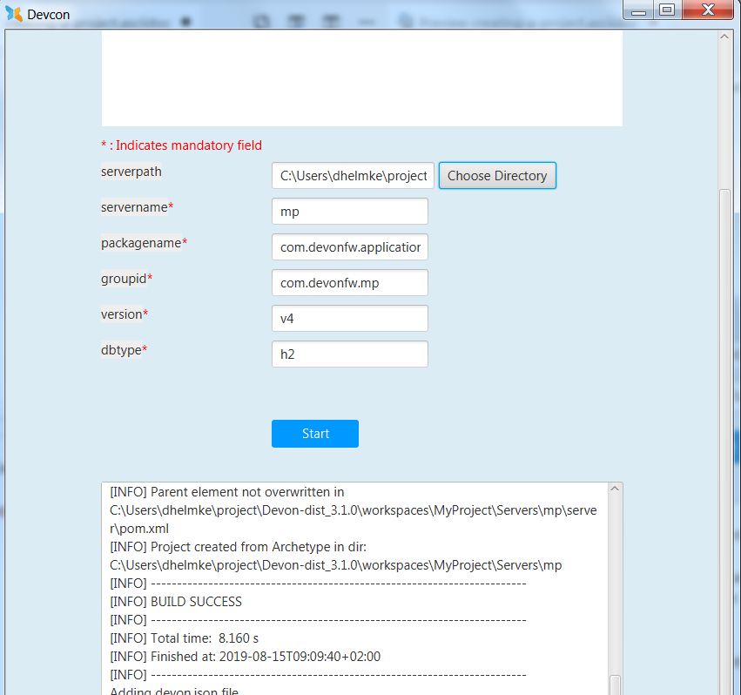Focus the groupid field com.devonfw.mp
The width and height of the screenshot is (741, 695).
pyautogui.click(x=350, y=283)
